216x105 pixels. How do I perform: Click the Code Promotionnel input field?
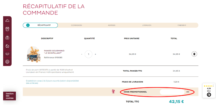click(x=172, y=92)
